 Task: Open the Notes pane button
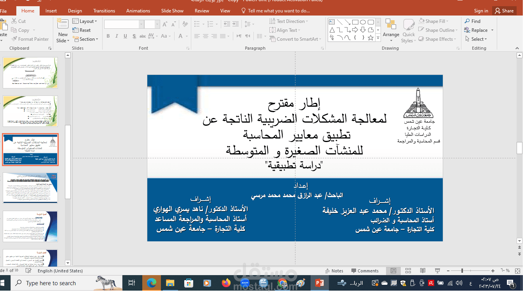tap(334, 271)
